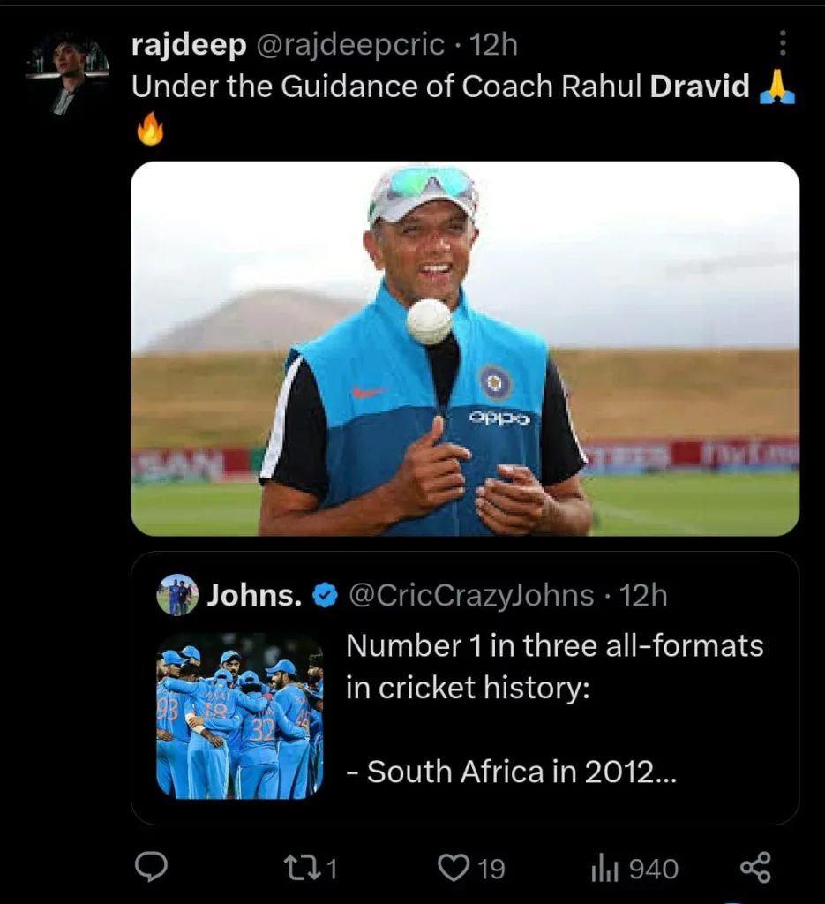Image resolution: width=825 pixels, height=904 pixels.
Task: Open rajdeep's profile avatar
Action: (x=67, y=75)
